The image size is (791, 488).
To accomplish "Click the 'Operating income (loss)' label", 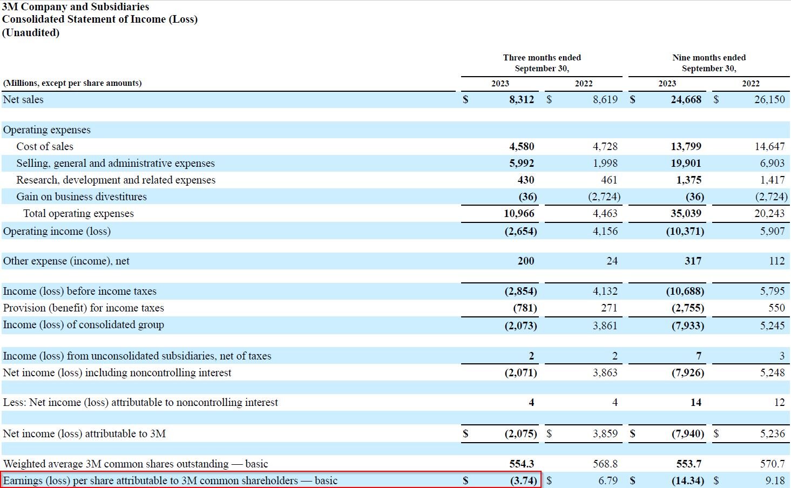I will 57,231.
